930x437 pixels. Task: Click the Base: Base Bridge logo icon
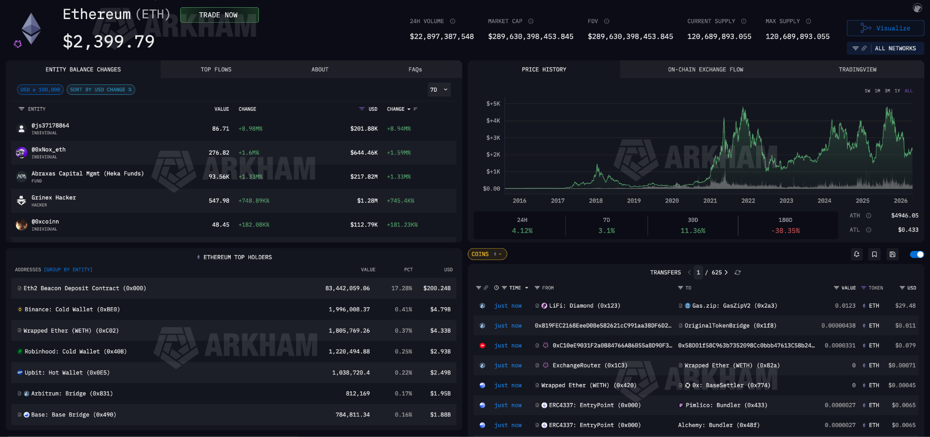tap(26, 415)
